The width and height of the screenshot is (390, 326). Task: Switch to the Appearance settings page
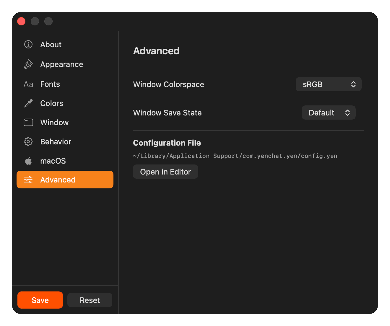click(61, 64)
